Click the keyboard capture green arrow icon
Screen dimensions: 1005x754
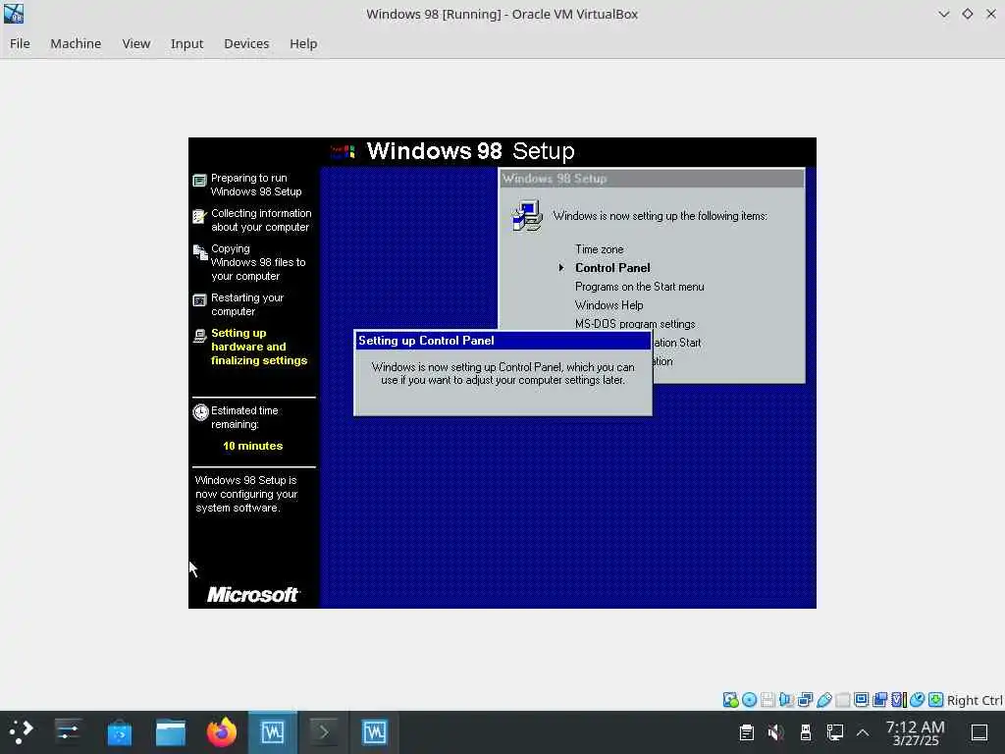pyautogui.click(x=935, y=699)
